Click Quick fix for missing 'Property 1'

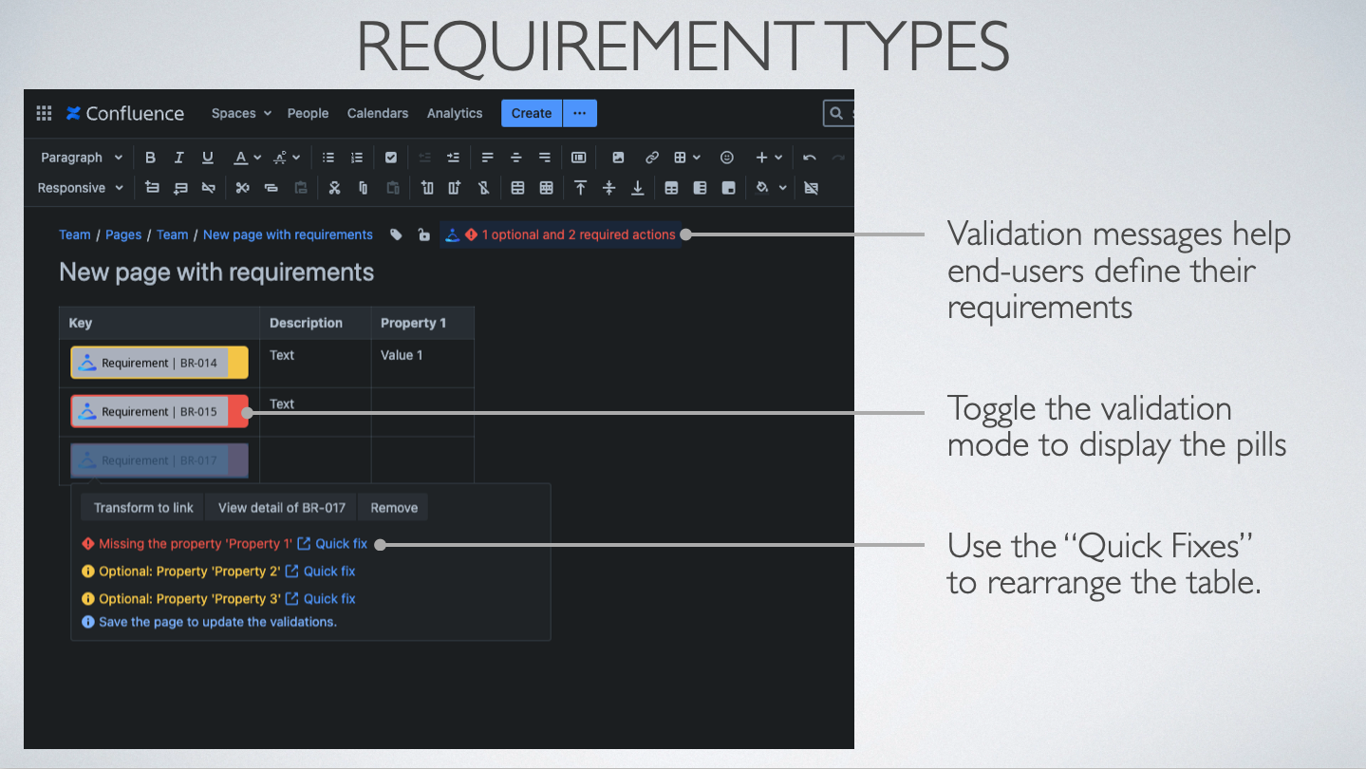341,544
